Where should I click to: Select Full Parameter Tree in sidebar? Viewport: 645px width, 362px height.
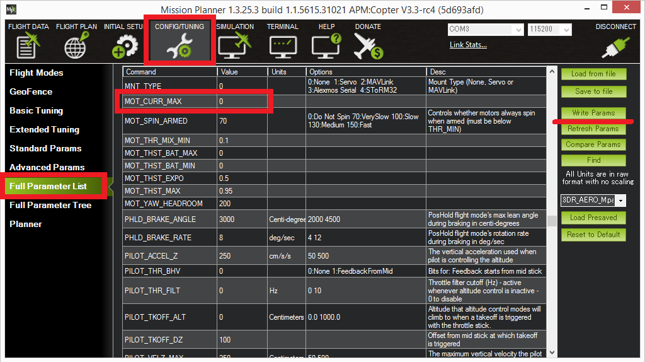click(50, 205)
